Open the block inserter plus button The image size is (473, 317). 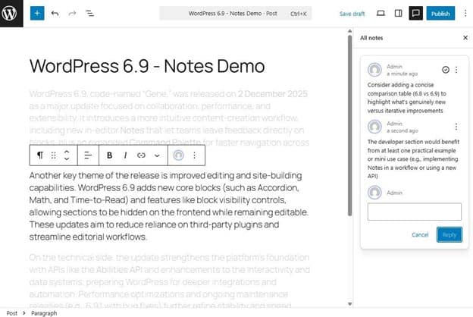37,14
